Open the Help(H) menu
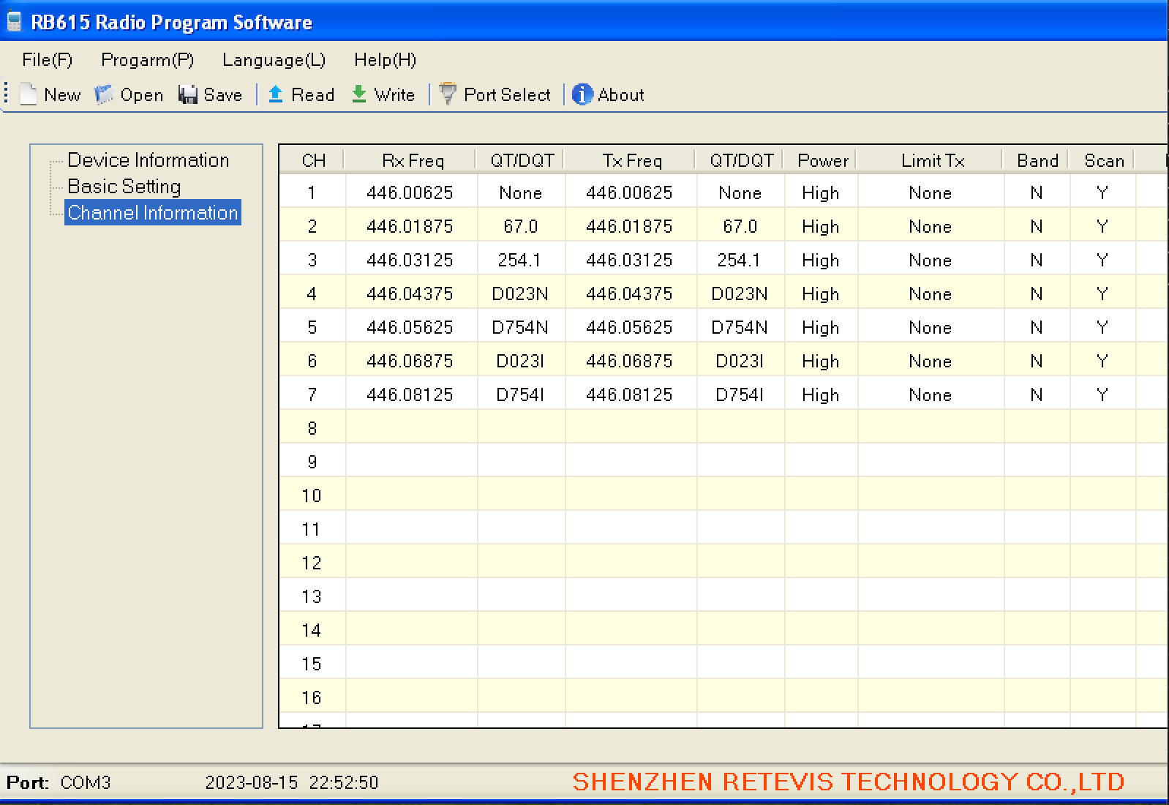This screenshot has width=1169, height=805. click(x=386, y=60)
